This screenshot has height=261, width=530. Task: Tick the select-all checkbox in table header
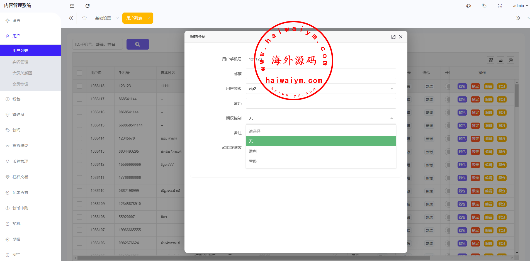[x=79, y=73]
